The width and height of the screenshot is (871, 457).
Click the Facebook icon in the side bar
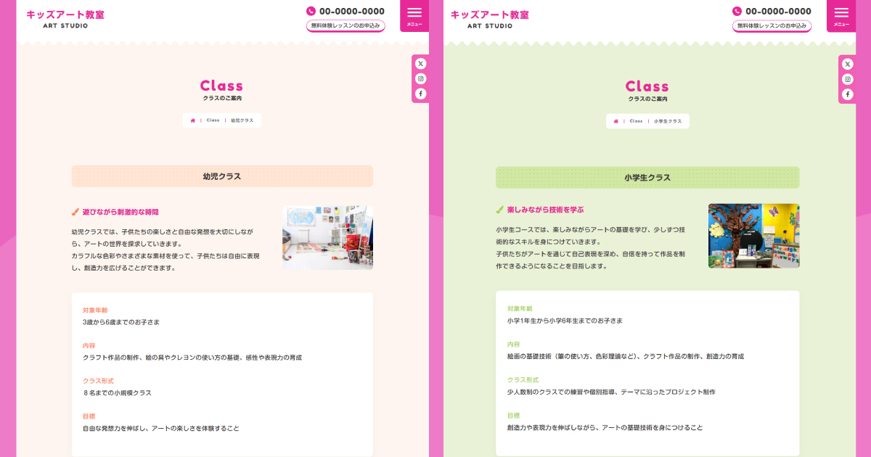[421, 94]
